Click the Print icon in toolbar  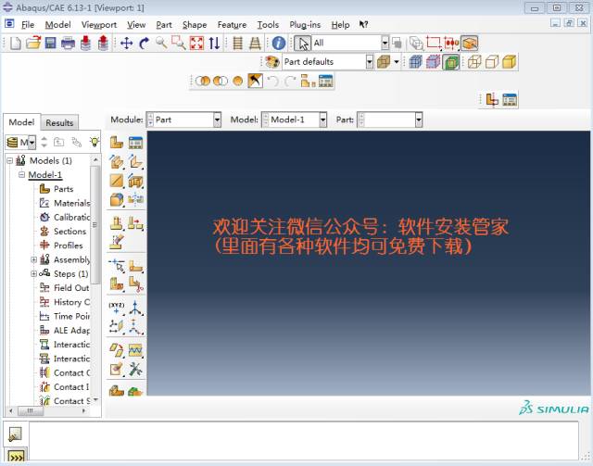pos(68,43)
